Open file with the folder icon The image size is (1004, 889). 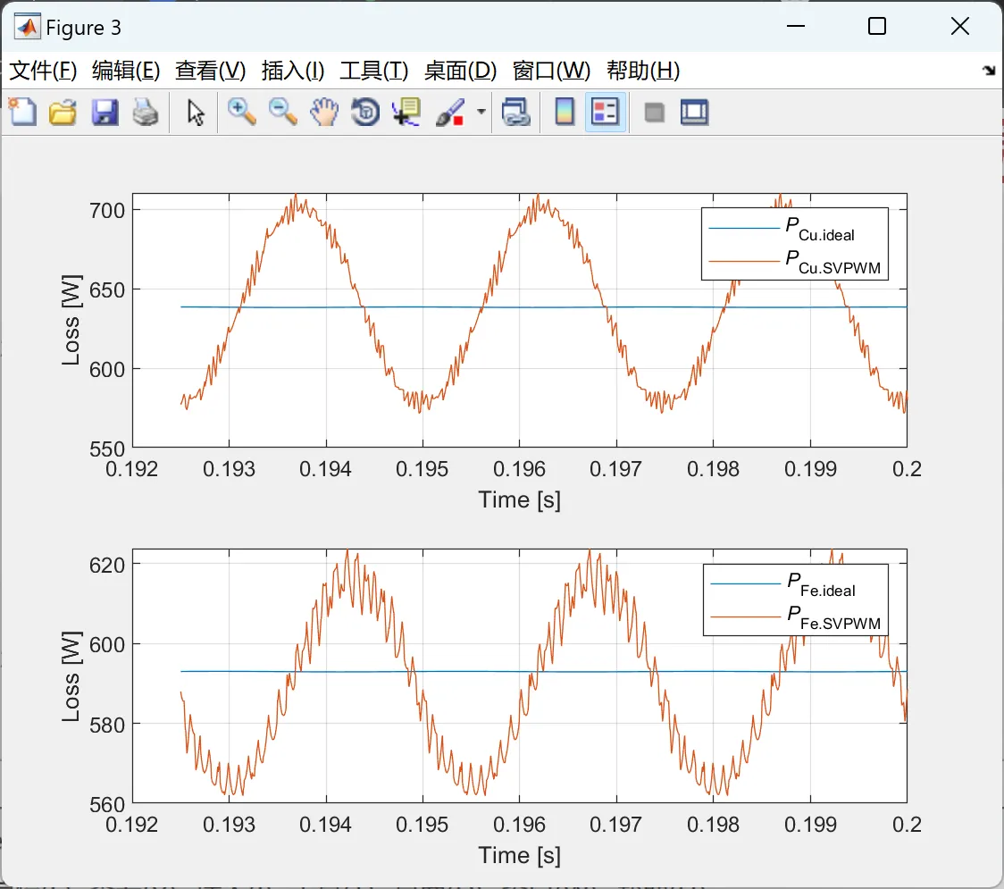pos(63,112)
